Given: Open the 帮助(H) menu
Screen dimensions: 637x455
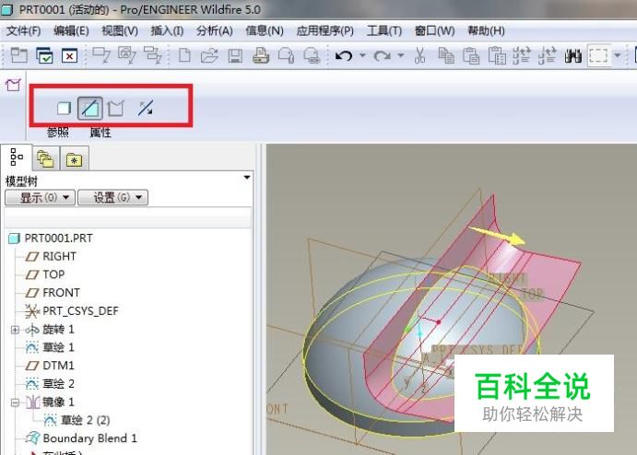Looking at the screenshot, I should click(x=486, y=30).
